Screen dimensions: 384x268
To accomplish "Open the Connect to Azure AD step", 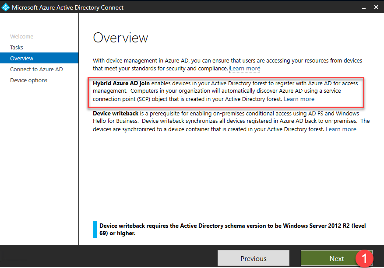I will tap(36, 70).
